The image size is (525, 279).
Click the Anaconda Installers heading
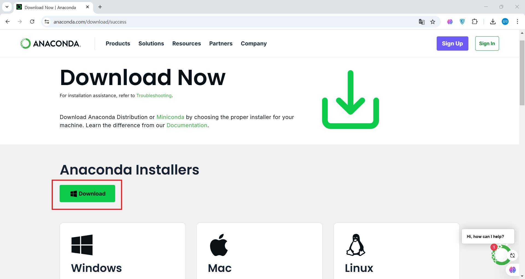130,170
